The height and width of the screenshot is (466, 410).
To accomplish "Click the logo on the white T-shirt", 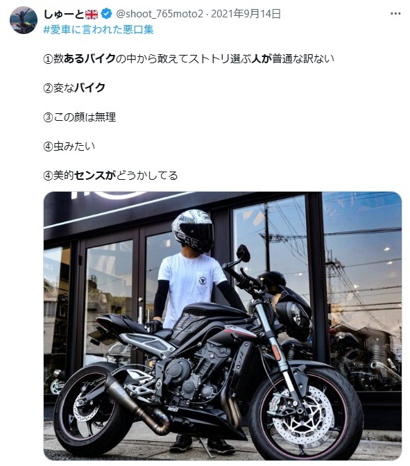I will (x=203, y=281).
